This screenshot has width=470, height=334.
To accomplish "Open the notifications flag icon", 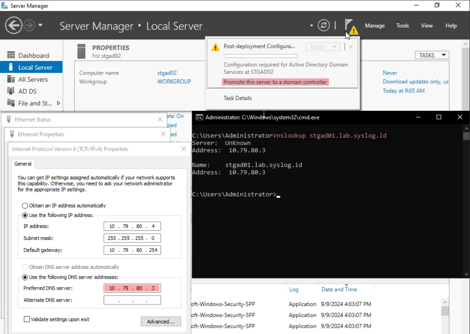I will pyautogui.click(x=351, y=26).
